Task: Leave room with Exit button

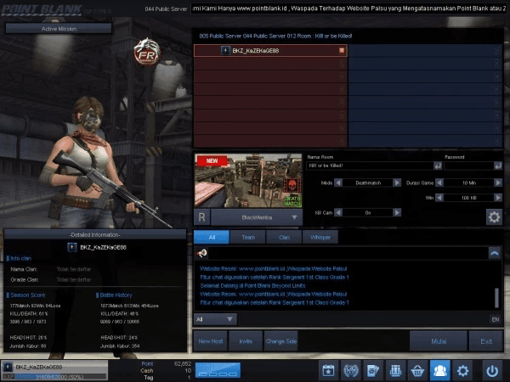Action: point(486,341)
